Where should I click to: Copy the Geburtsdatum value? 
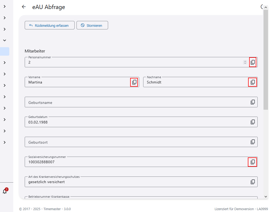point(253,122)
